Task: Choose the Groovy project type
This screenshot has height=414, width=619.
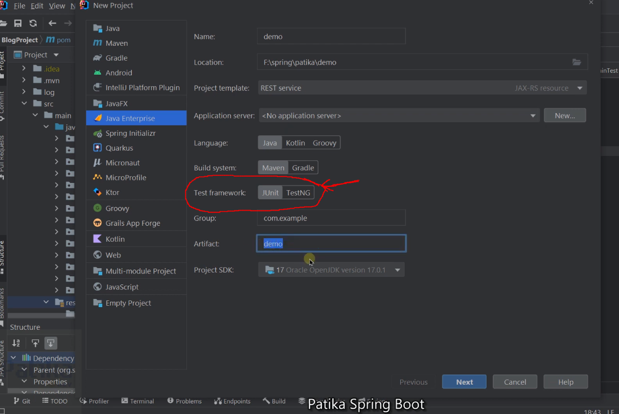Action: tap(136, 208)
